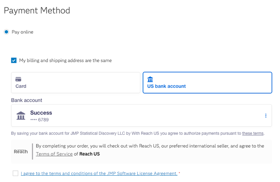Click the billing and shipping address label
Viewport: 280px width, 182px height.
[65, 60]
